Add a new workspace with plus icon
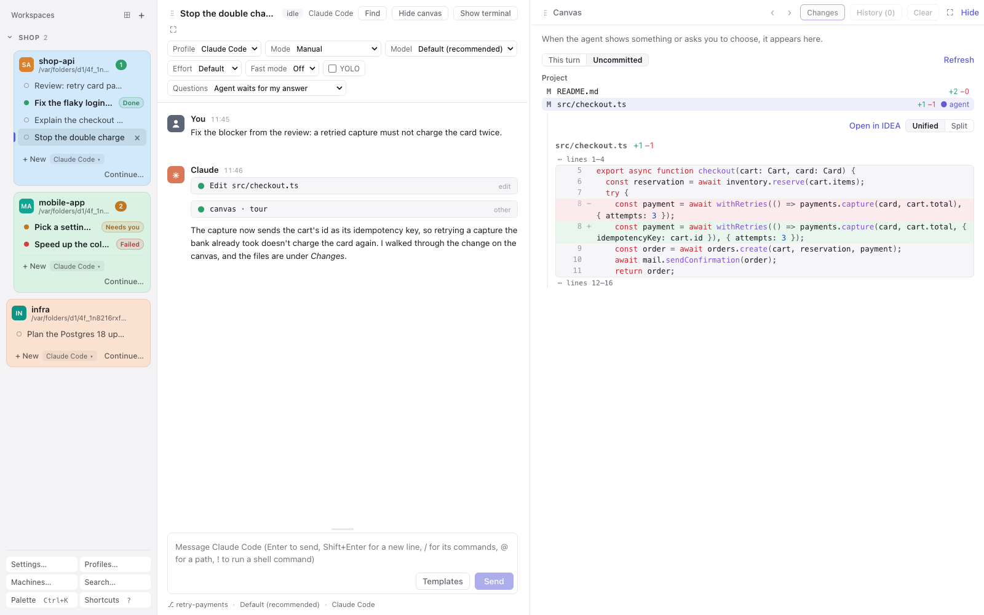Image resolution: width=984 pixels, height=615 pixels. [x=141, y=15]
